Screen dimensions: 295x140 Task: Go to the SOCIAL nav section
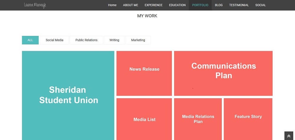click(260, 5)
